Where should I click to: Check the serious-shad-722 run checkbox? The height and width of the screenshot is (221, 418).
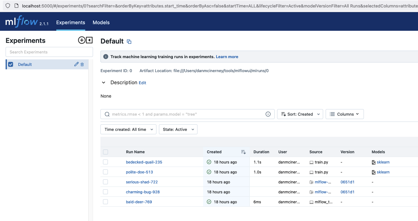(105, 182)
